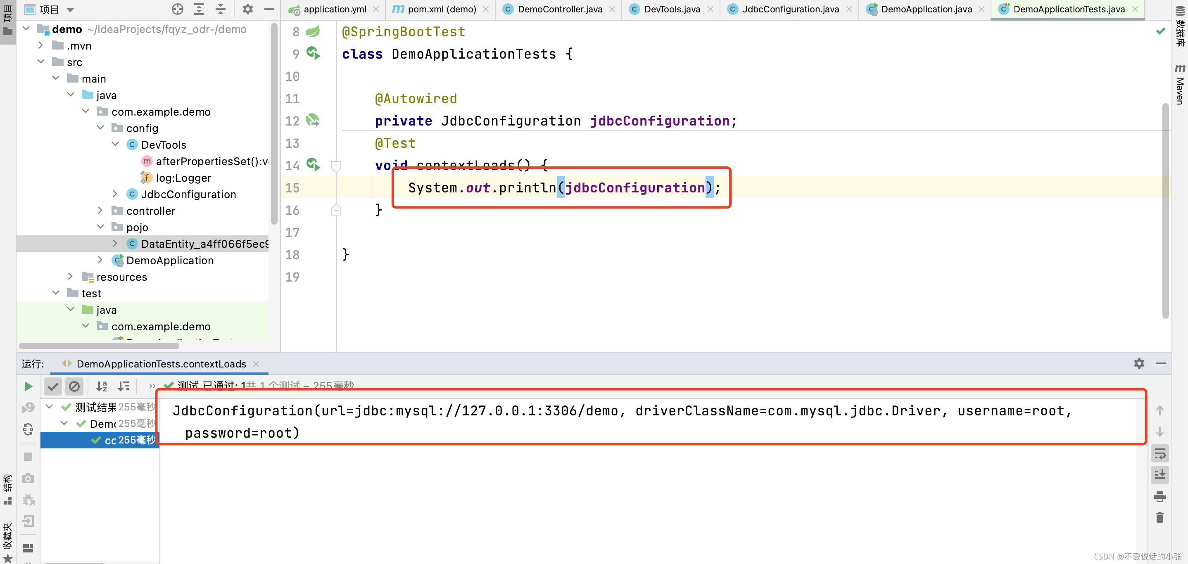The height and width of the screenshot is (564, 1188).
Task: Toggle soft-wrap in console
Action: click(1160, 454)
